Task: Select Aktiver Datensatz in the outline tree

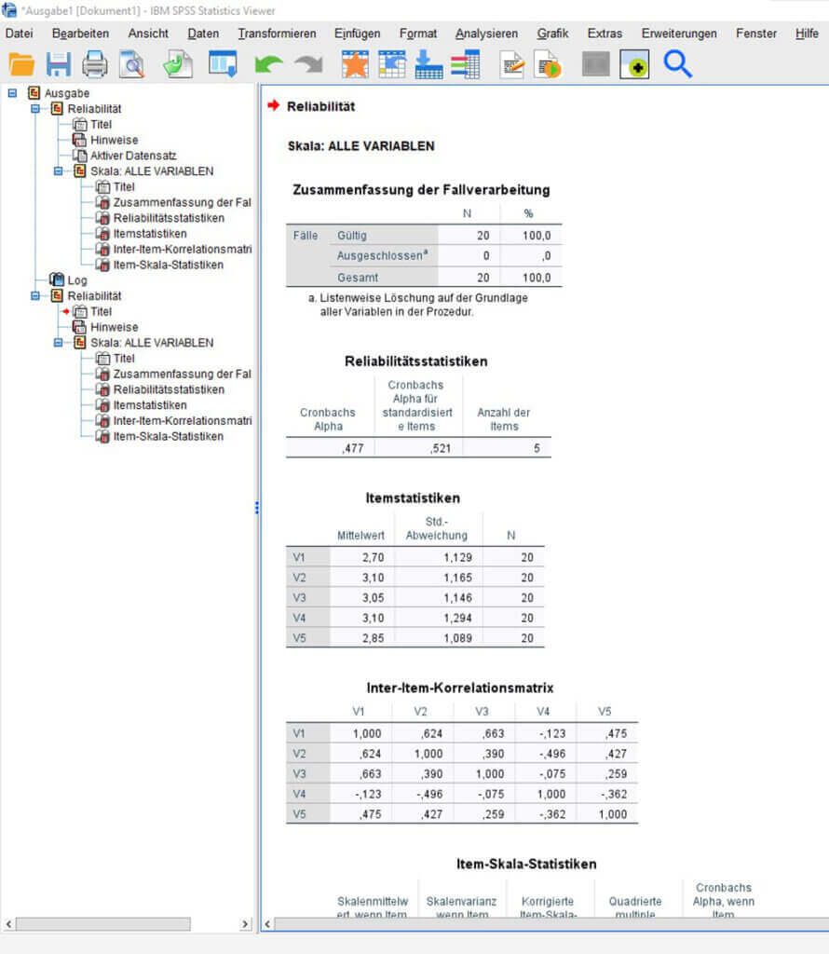Action: pos(132,156)
